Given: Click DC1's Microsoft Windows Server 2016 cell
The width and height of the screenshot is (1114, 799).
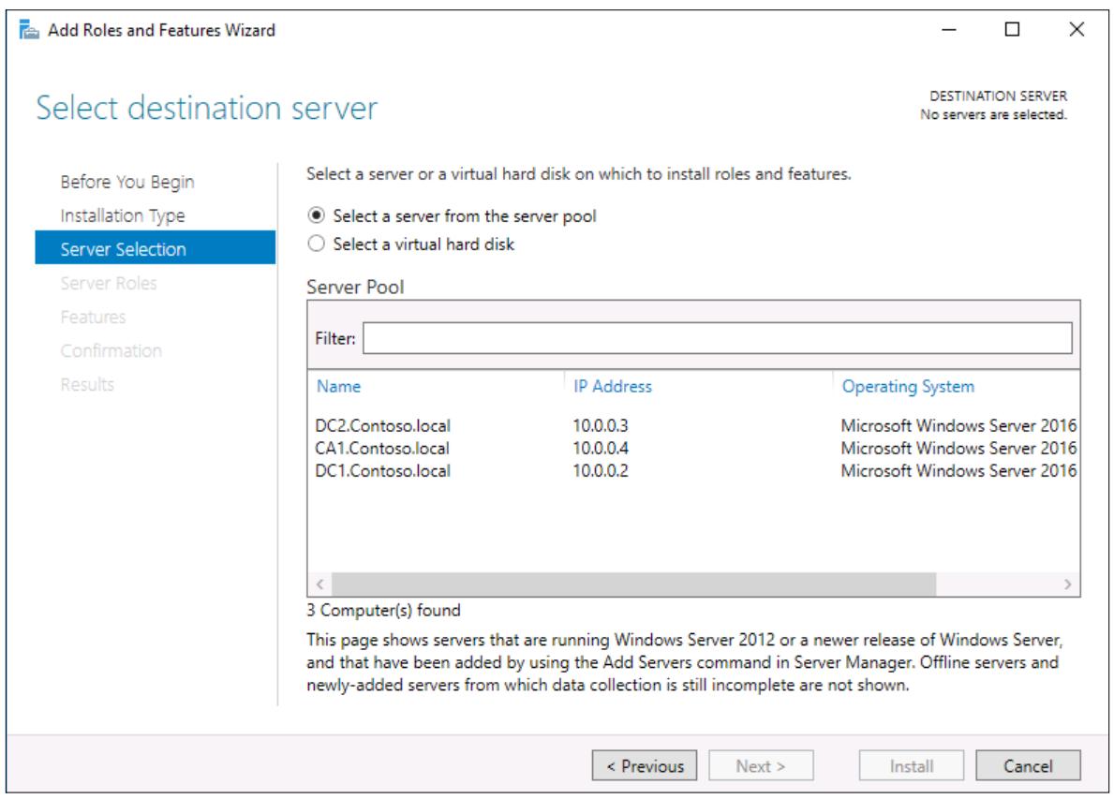Looking at the screenshot, I should 959,471.
